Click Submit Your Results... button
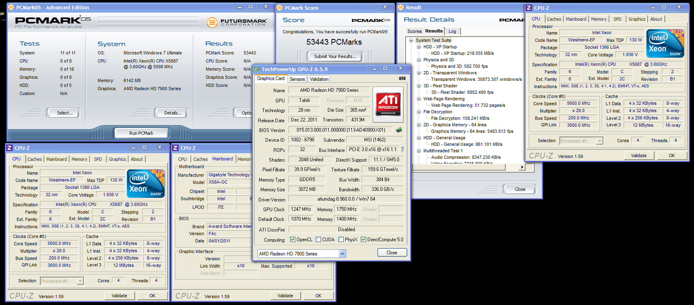 335,56
